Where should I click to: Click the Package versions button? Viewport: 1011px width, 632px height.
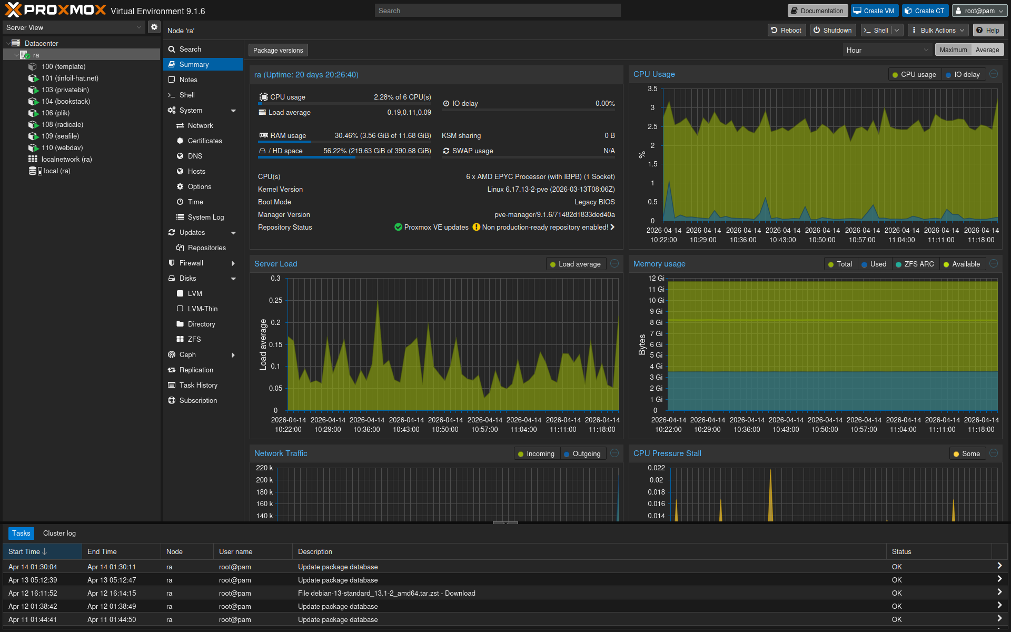tap(278, 50)
